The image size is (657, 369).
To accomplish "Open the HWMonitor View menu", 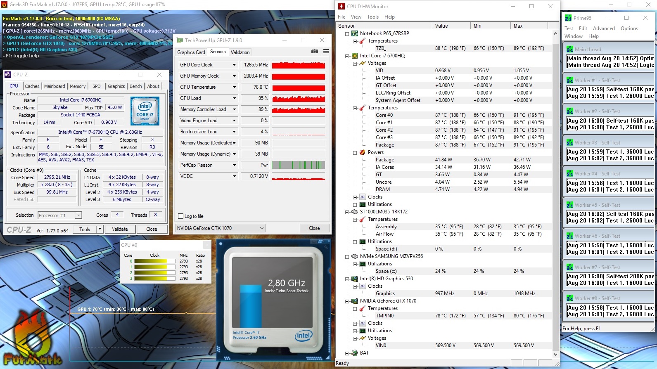I will [x=356, y=17].
